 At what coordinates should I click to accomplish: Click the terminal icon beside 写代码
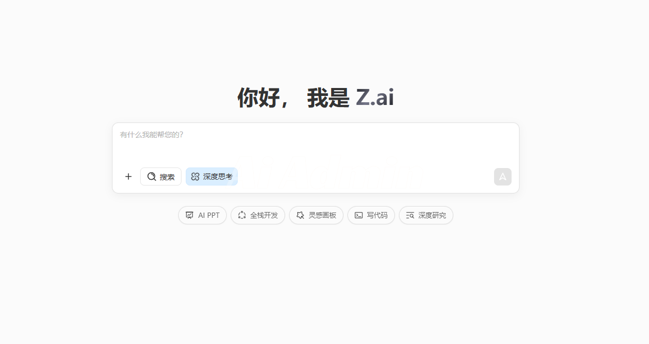click(x=359, y=215)
